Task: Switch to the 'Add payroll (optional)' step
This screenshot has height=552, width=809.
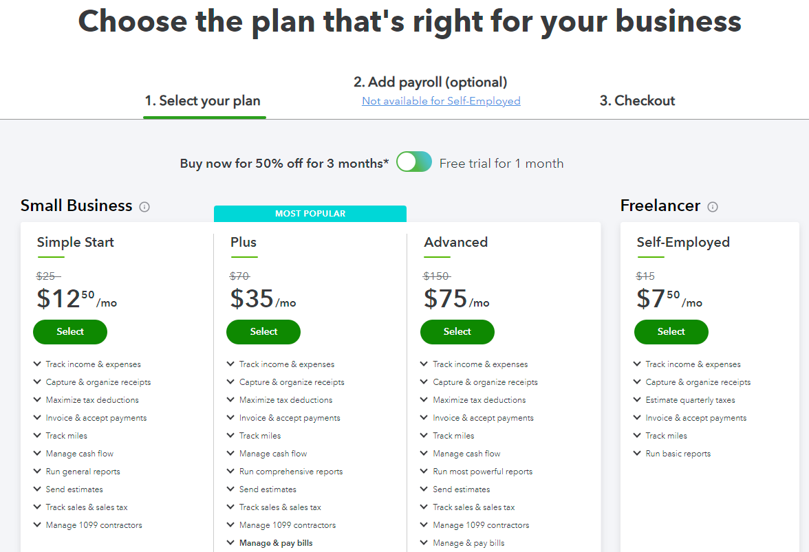Action: [430, 82]
